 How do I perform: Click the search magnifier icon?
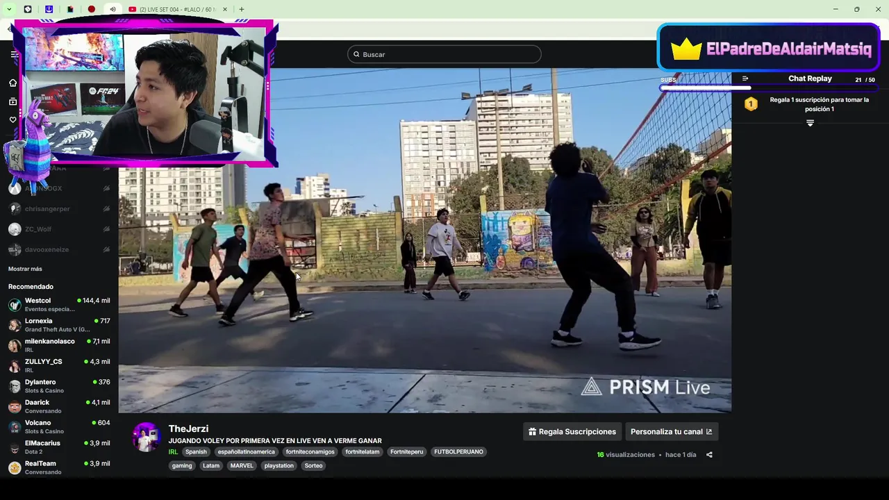click(x=357, y=54)
